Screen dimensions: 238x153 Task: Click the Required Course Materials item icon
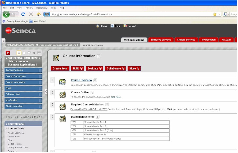click(62, 106)
